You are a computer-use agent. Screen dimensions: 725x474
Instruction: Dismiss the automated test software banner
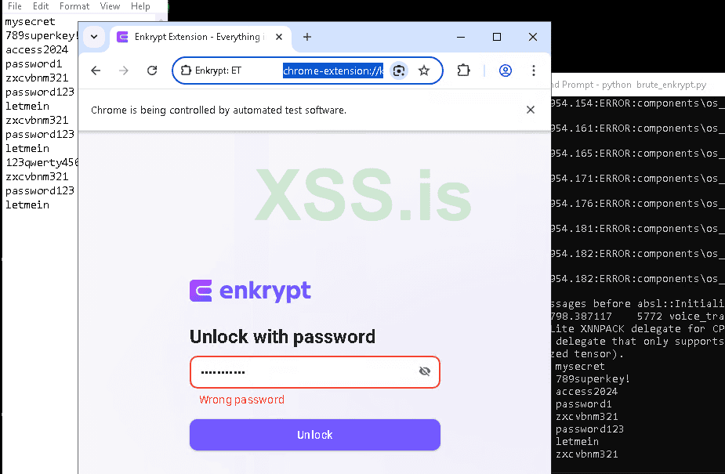[x=531, y=110]
